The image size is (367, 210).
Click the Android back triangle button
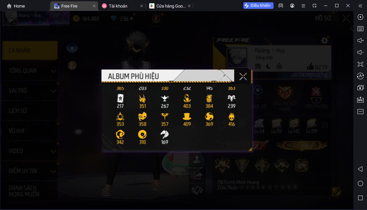(360, 169)
